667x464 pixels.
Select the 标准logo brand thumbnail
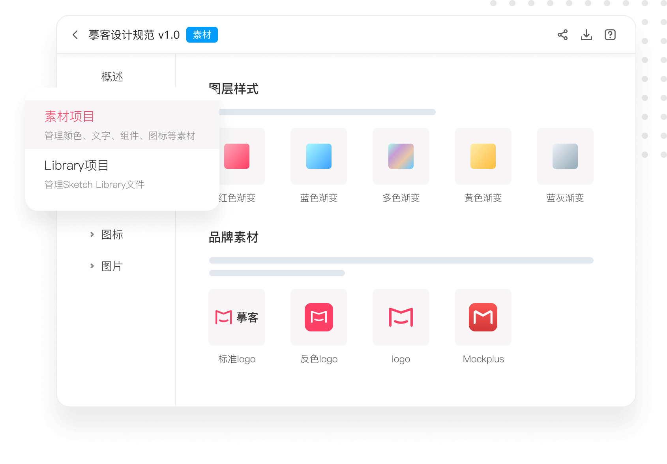click(x=237, y=317)
